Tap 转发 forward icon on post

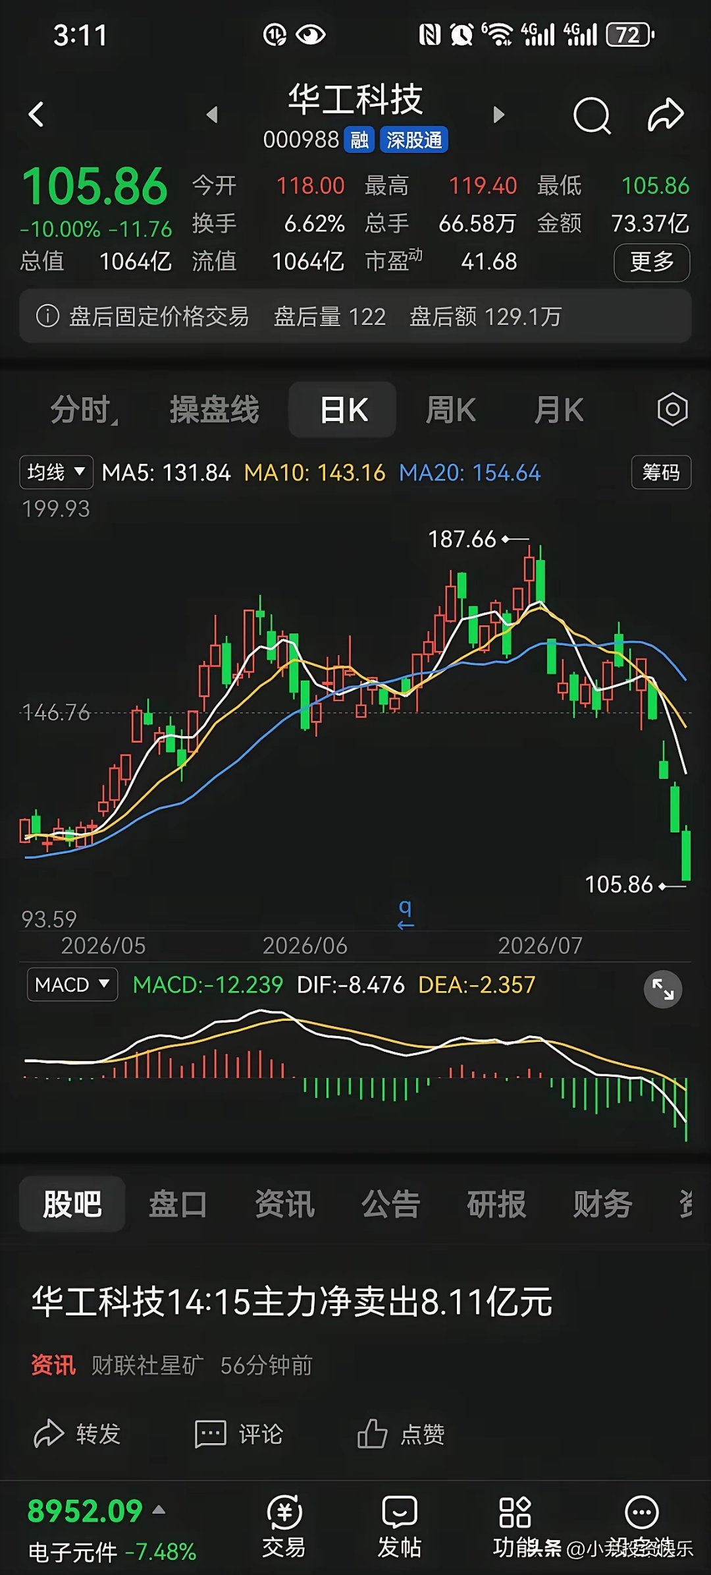(49, 1434)
